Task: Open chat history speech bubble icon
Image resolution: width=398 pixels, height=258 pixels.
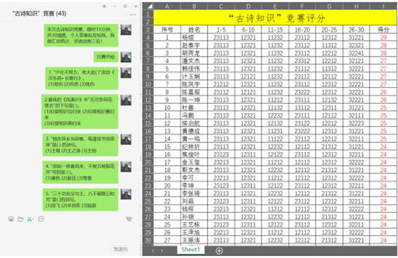Action: [41, 219]
